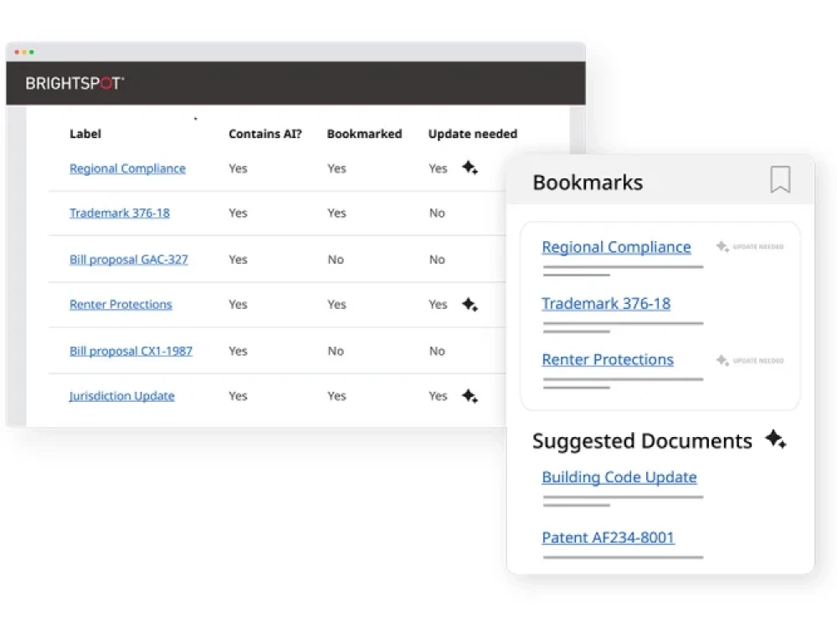This screenshot has height=628, width=837.
Task: Open Bill proposal CX1-1987
Action: 131,351
